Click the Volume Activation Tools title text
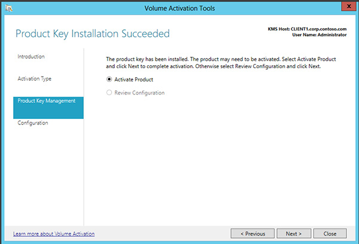 point(179,8)
